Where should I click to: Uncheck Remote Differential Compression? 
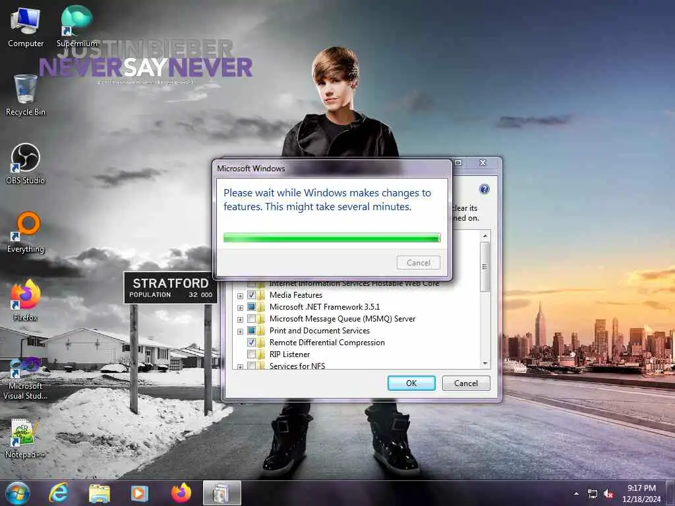coord(251,343)
